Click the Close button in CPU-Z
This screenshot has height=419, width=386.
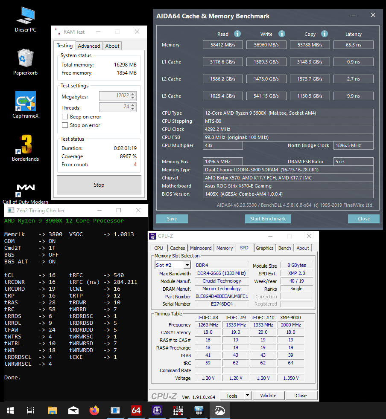pyautogui.click(x=301, y=396)
